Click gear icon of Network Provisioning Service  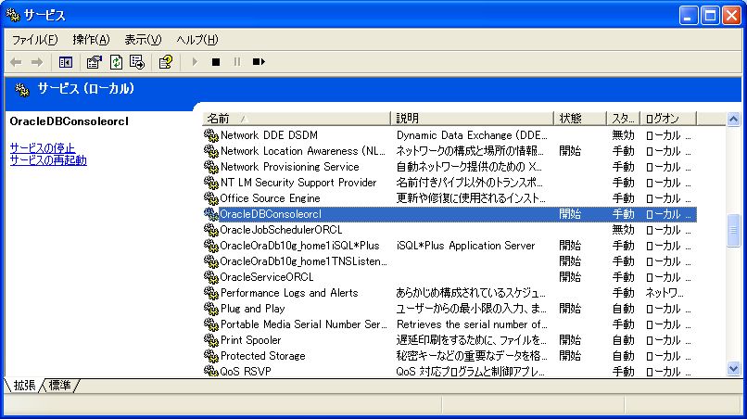click(210, 167)
